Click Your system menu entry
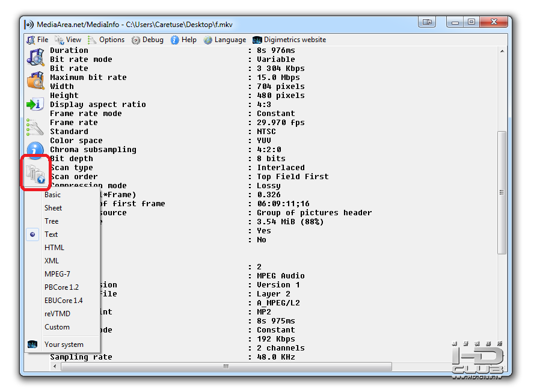Image resolution: width=534 pixels, height=392 pixels. coord(63,345)
